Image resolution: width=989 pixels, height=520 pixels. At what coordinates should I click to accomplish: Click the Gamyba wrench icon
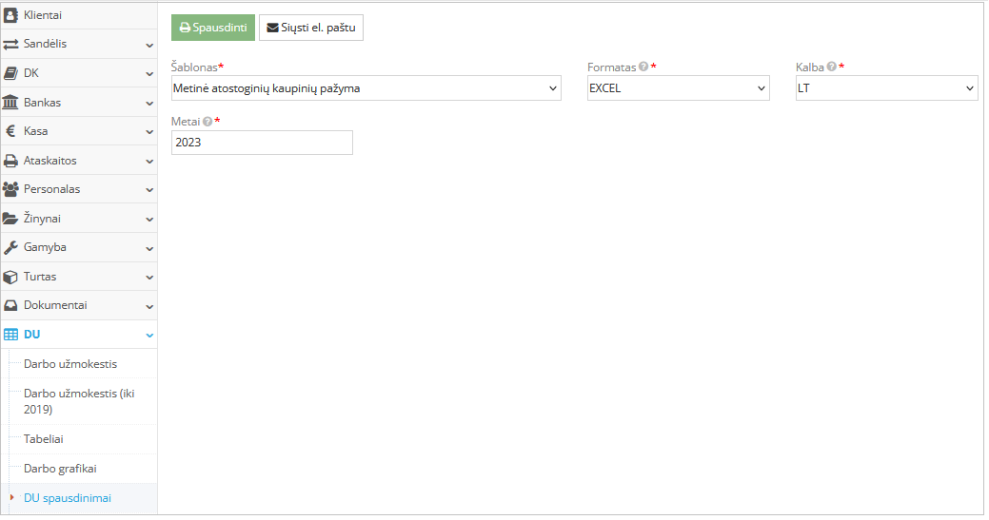point(11,247)
